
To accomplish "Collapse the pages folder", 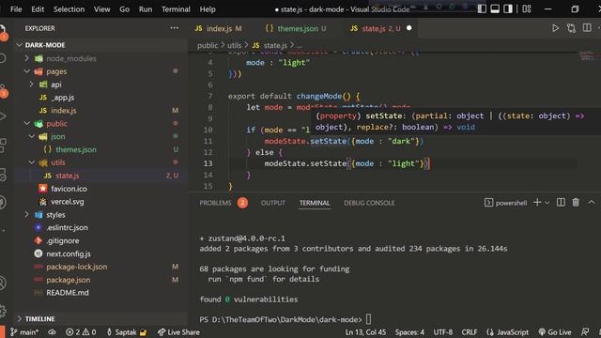I will [26, 71].
